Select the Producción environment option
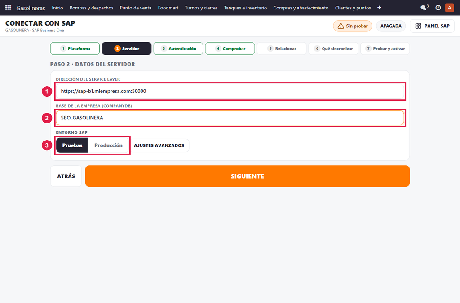Viewport: 460px width, 303px height. (x=109, y=145)
